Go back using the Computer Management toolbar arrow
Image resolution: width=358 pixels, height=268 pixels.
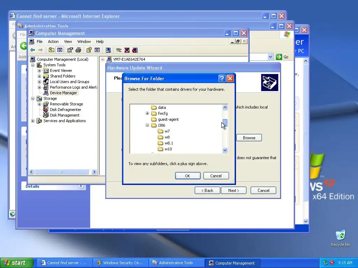coord(33,50)
